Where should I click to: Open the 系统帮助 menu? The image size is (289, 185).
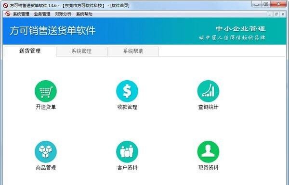(x=84, y=14)
